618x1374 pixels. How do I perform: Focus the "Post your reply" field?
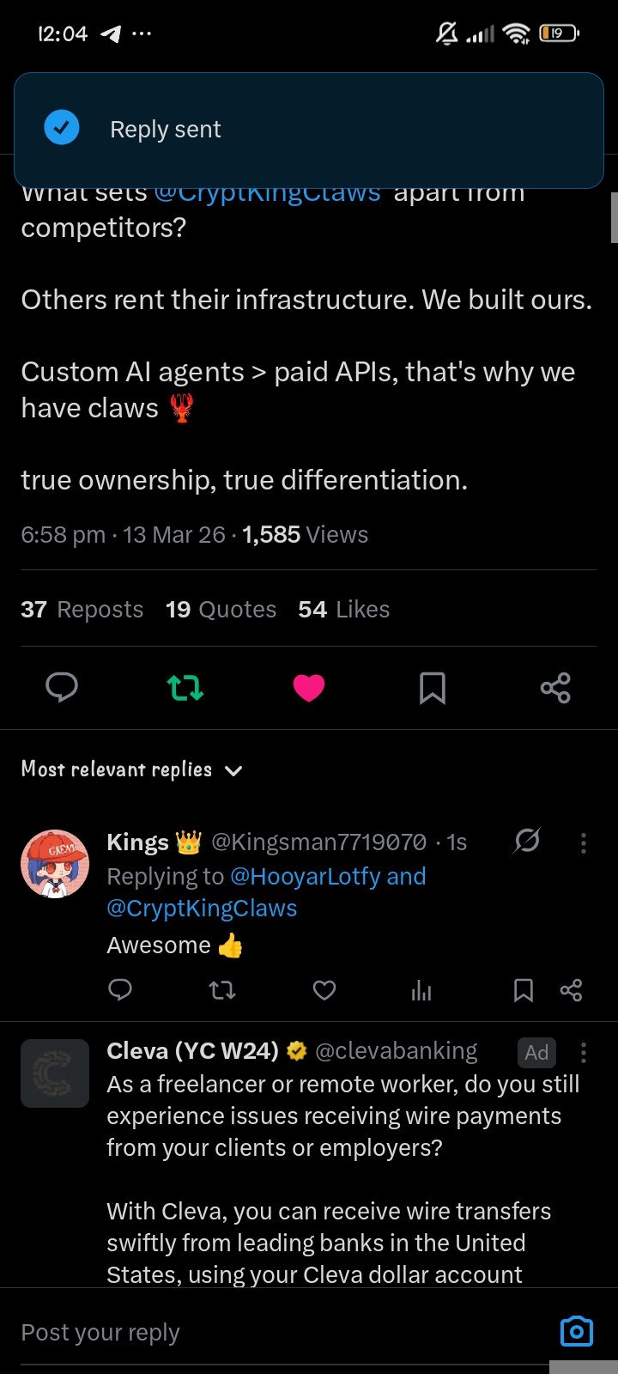point(283,1332)
